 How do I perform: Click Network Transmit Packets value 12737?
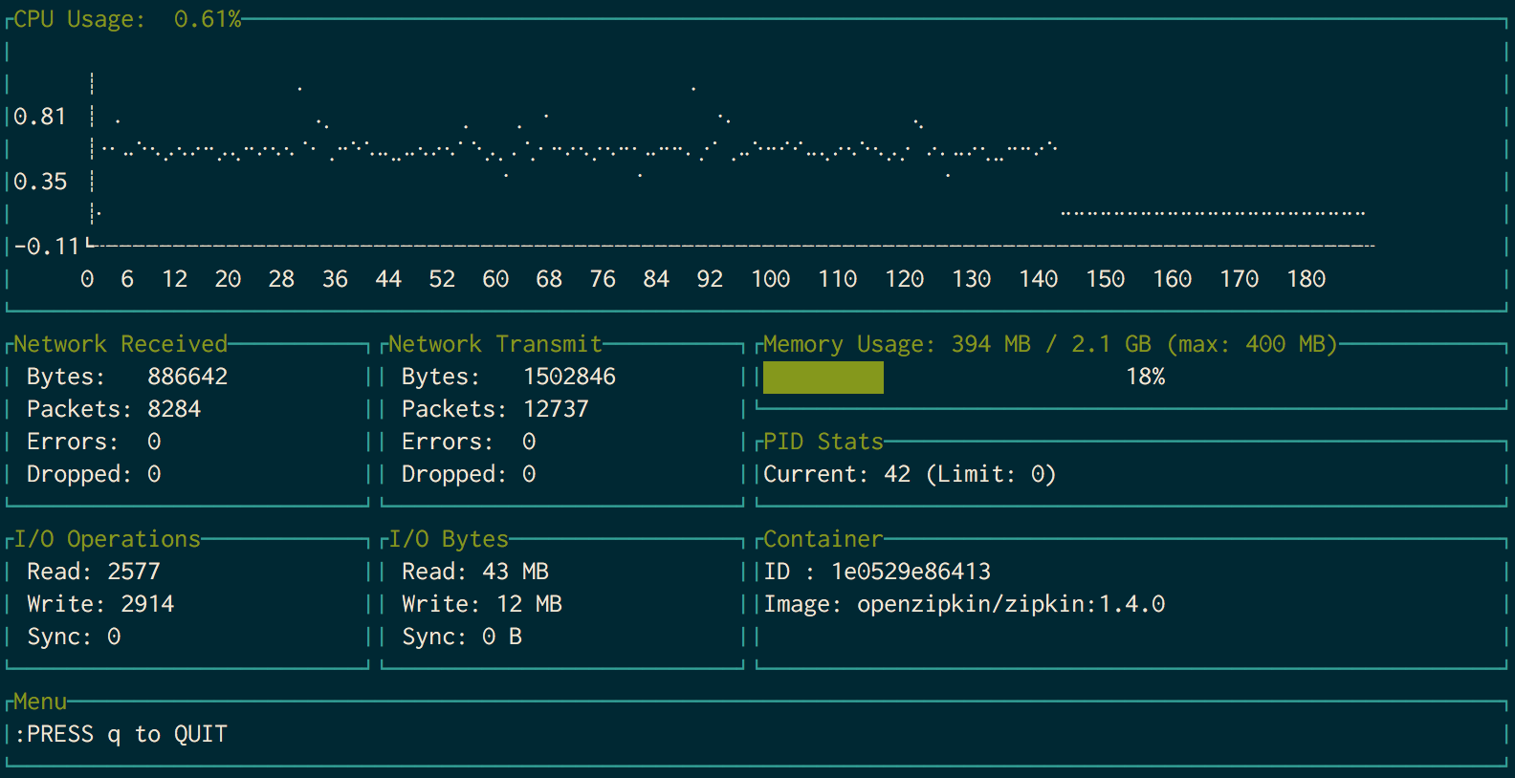[556, 409]
